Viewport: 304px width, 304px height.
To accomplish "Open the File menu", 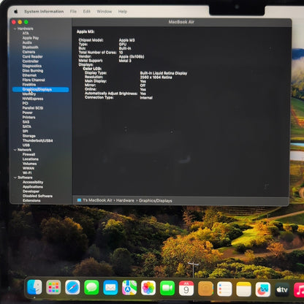I will coord(73,12).
